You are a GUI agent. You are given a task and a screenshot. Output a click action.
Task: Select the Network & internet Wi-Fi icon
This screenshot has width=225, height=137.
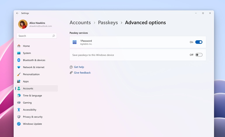tap(19, 67)
